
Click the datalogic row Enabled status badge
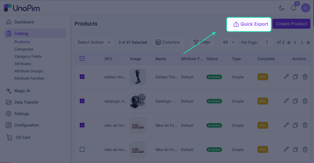pyautogui.click(x=214, y=101)
